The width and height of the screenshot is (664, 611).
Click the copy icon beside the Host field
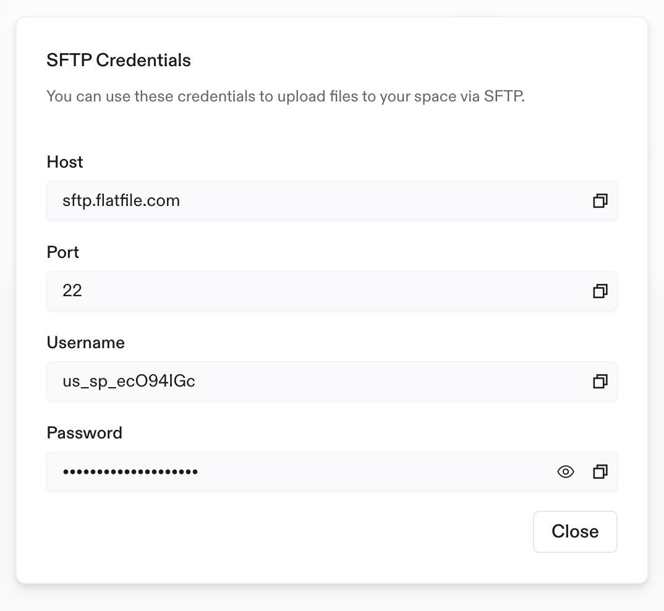599,200
